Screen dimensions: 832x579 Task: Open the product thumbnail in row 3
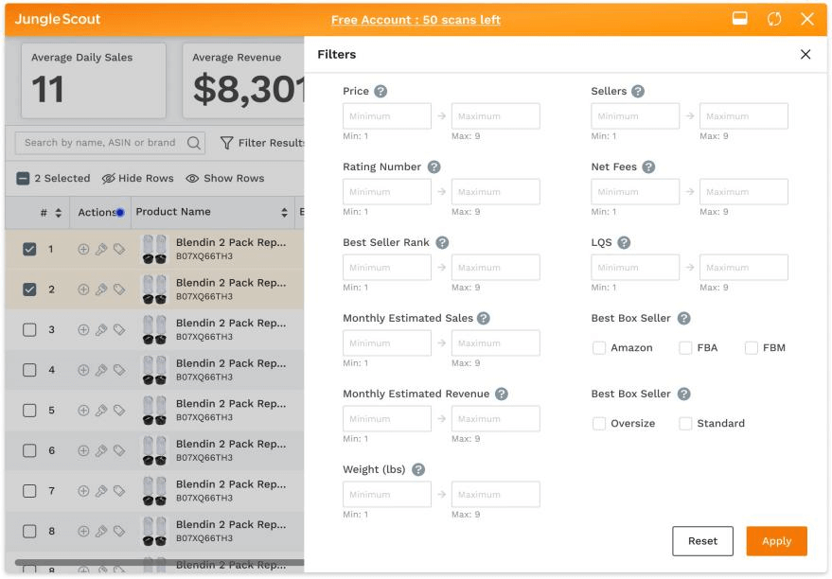(154, 330)
